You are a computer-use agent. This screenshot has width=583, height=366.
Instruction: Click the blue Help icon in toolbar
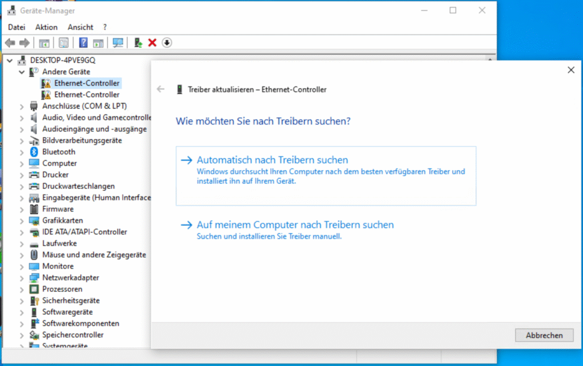[83, 43]
